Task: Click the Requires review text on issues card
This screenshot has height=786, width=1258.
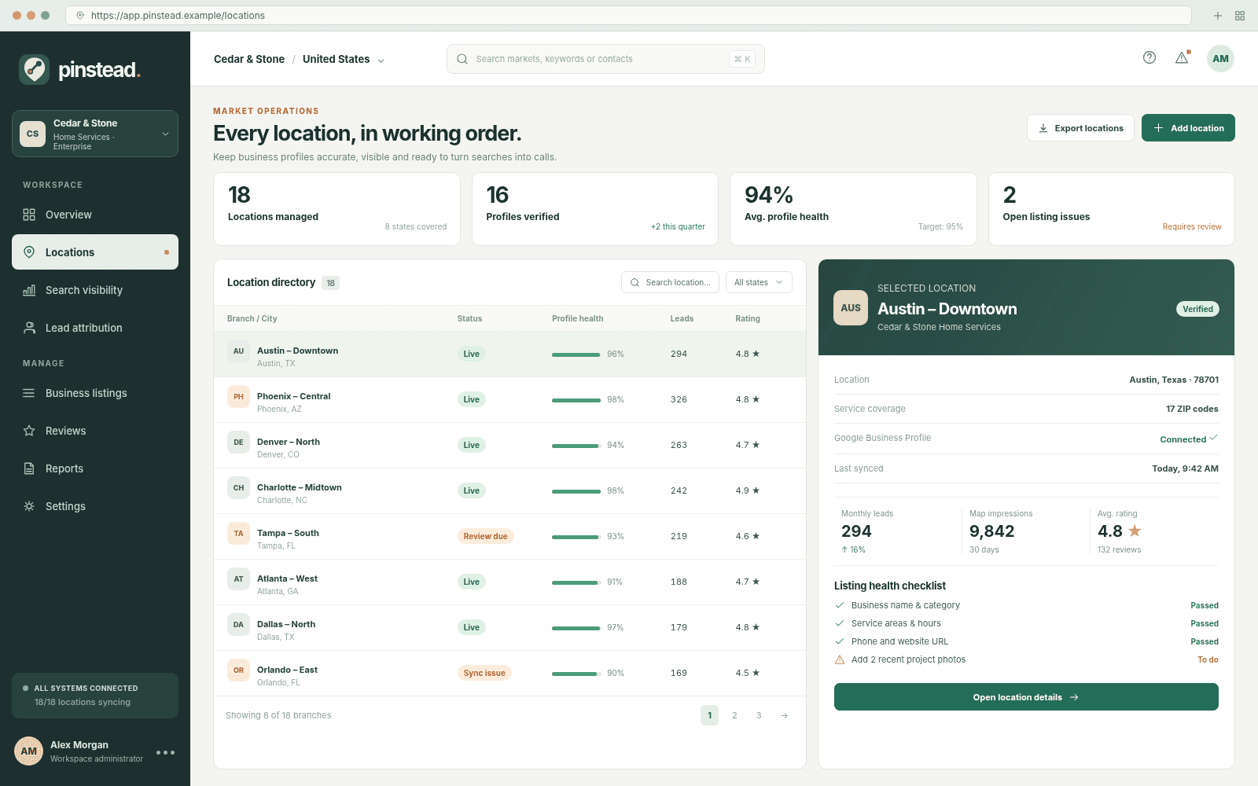Action: pyautogui.click(x=1192, y=226)
